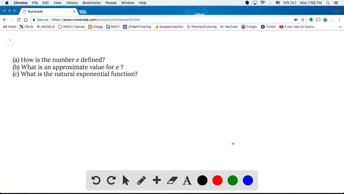Undo the last whiteboard action
Image resolution: width=344 pixels, height=194 pixels.
click(96, 181)
